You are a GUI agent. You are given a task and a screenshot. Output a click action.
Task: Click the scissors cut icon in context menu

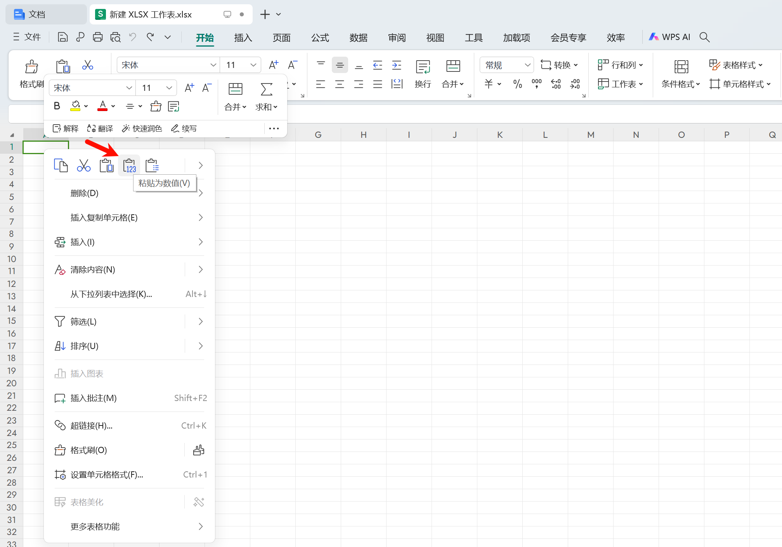coord(83,166)
